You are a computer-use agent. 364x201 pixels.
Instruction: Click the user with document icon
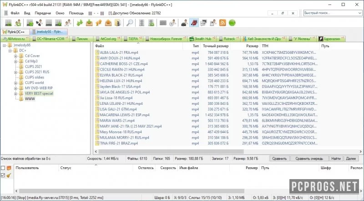click(x=213, y=23)
